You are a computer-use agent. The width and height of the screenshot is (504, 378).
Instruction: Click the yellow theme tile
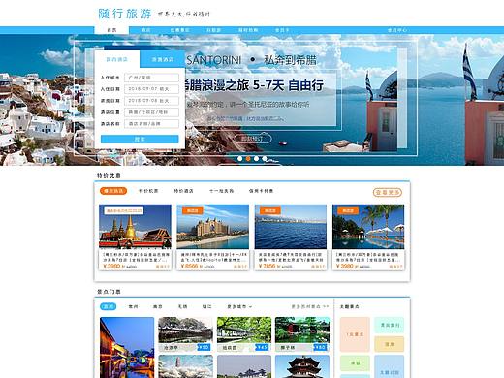click(390, 344)
